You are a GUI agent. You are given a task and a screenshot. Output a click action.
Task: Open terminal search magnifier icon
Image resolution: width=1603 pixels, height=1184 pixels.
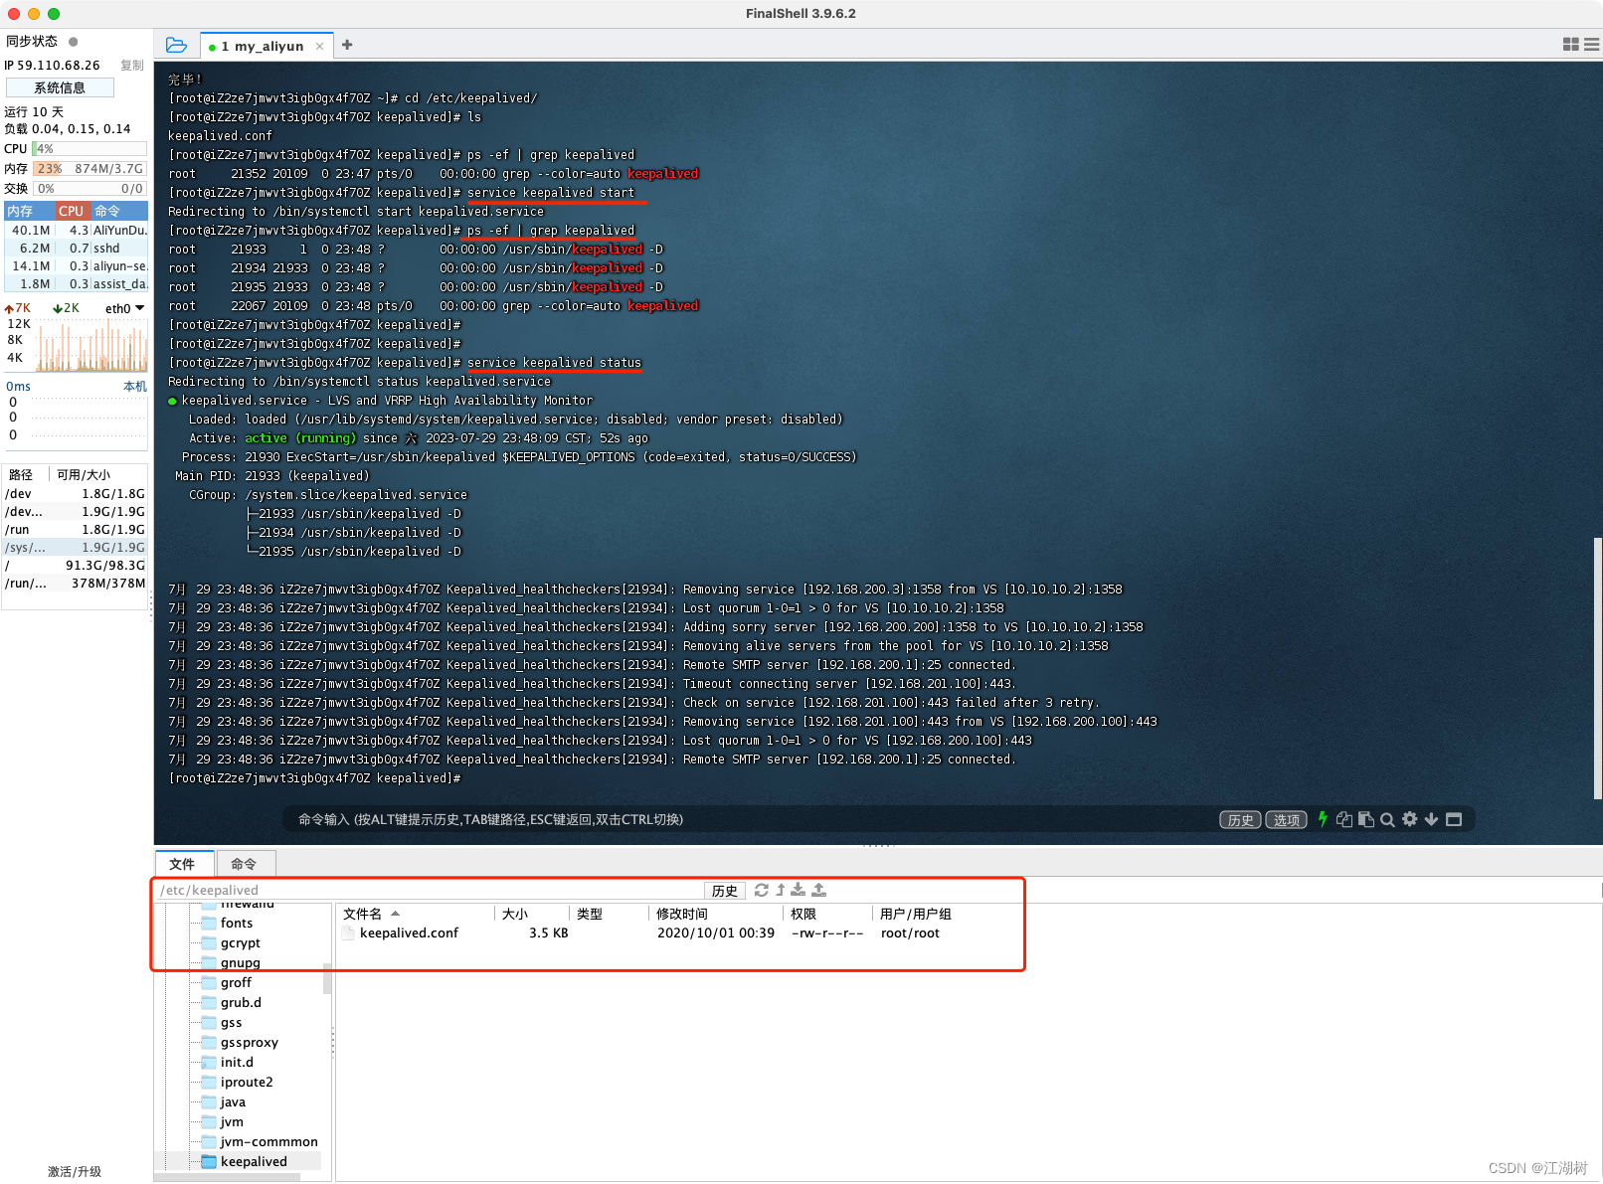pyautogui.click(x=1387, y=819)
